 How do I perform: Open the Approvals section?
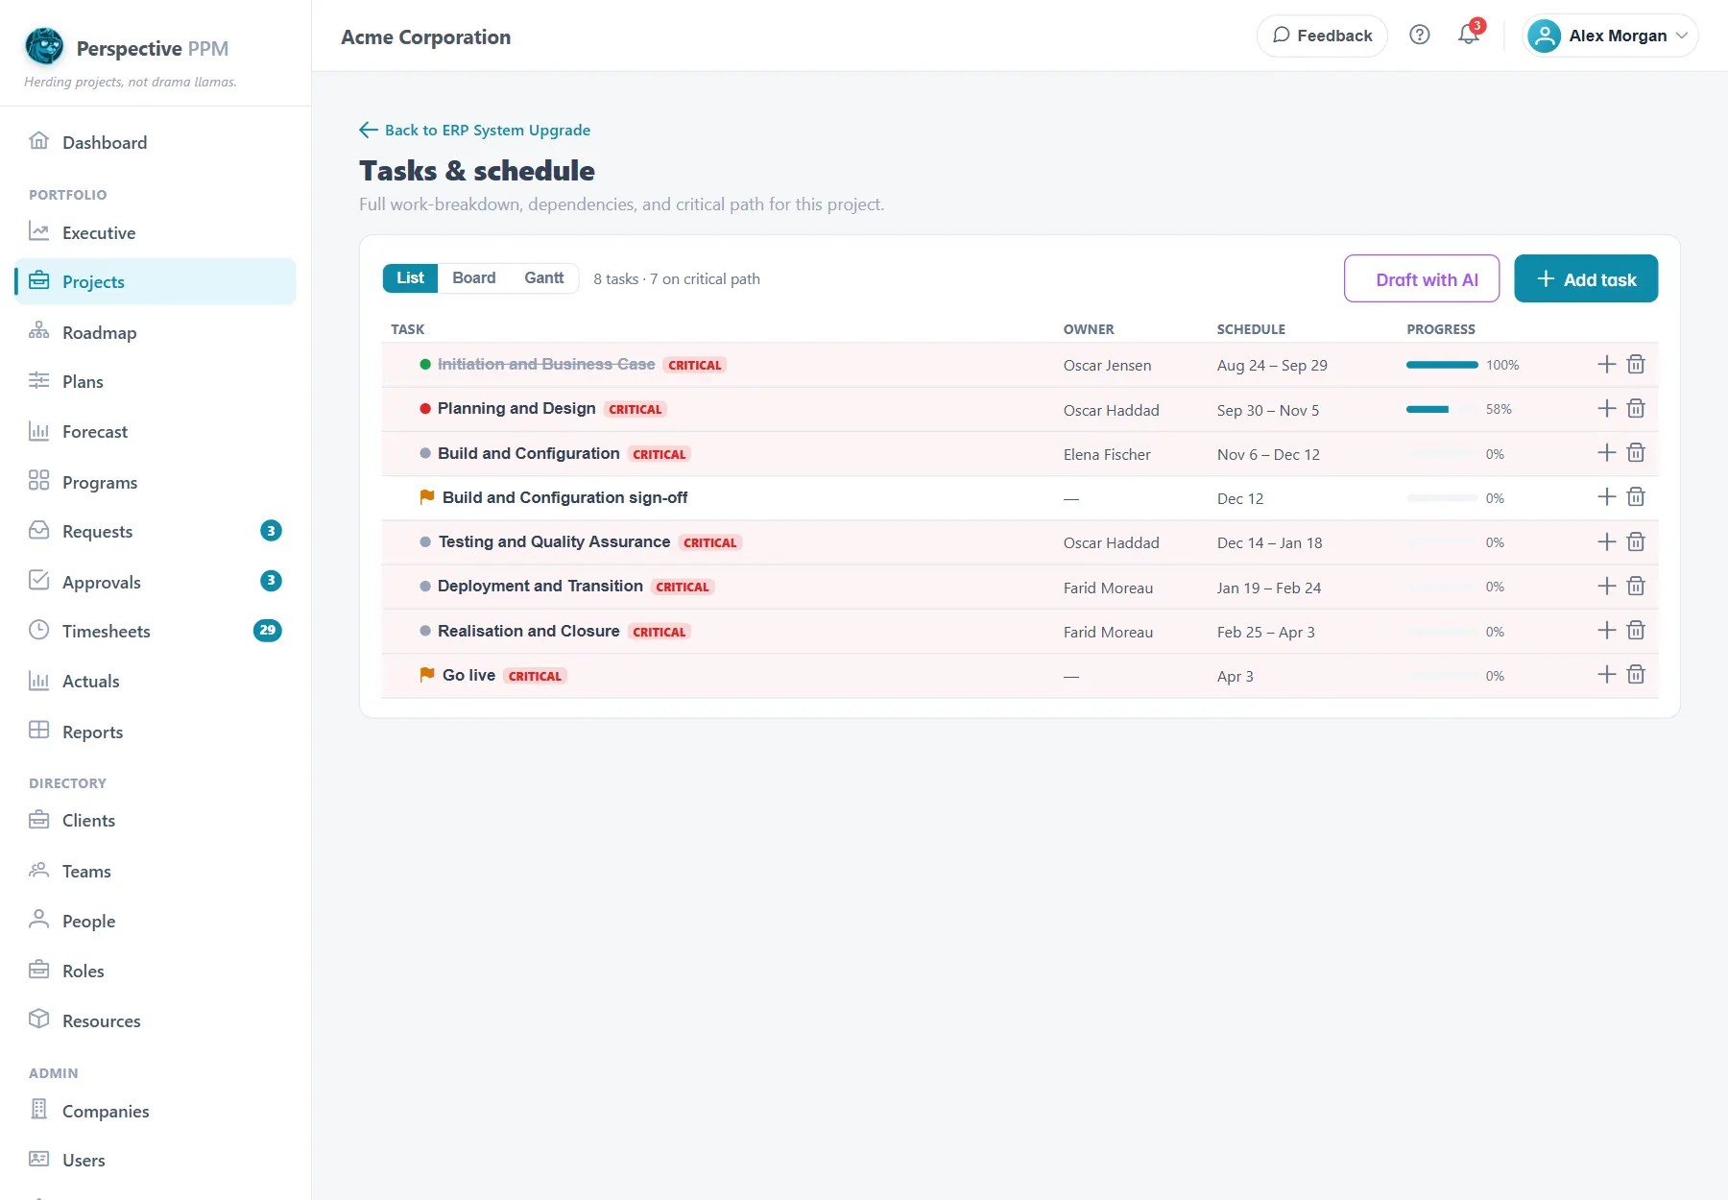pyautogui.click(x=156, y=582)
